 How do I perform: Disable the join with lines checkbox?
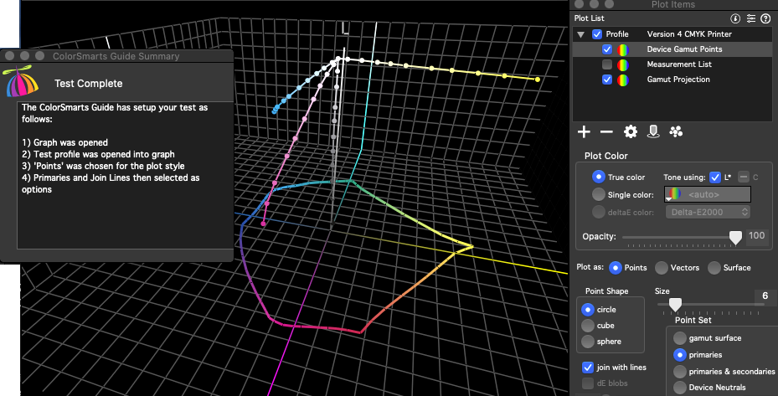pos(588,368)
